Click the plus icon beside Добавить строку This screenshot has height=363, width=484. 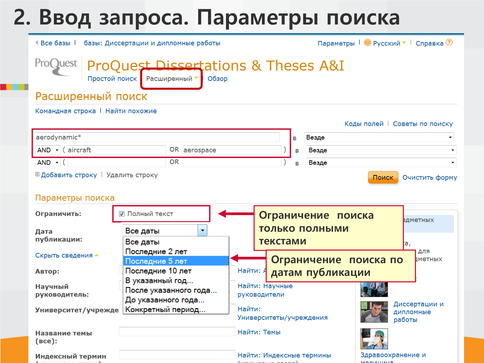[38, 174]
